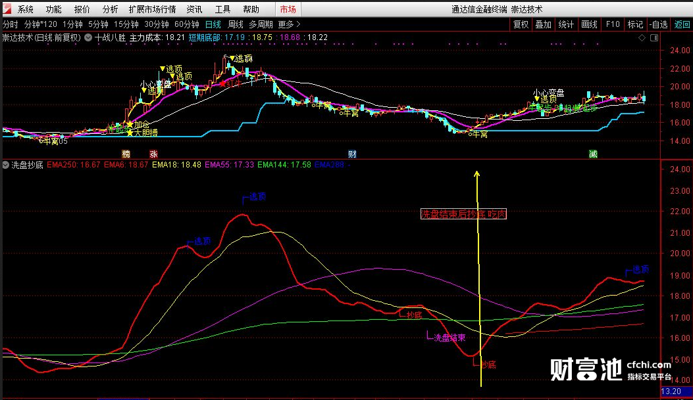
Task: Click the 叠加 overlay button
Action: coord(543,24)
